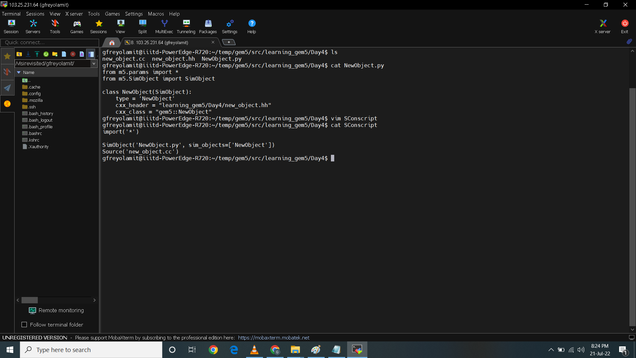This screenshot has height=358, width=636.
Task: Open the .cache folder in file list
Action: pos(34,87)
